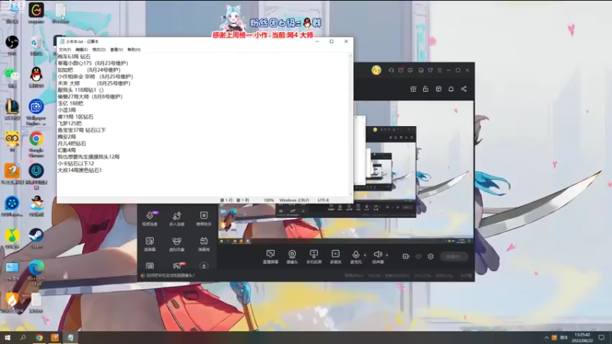Mute the speaker (扬声器)

click(377, 257)
